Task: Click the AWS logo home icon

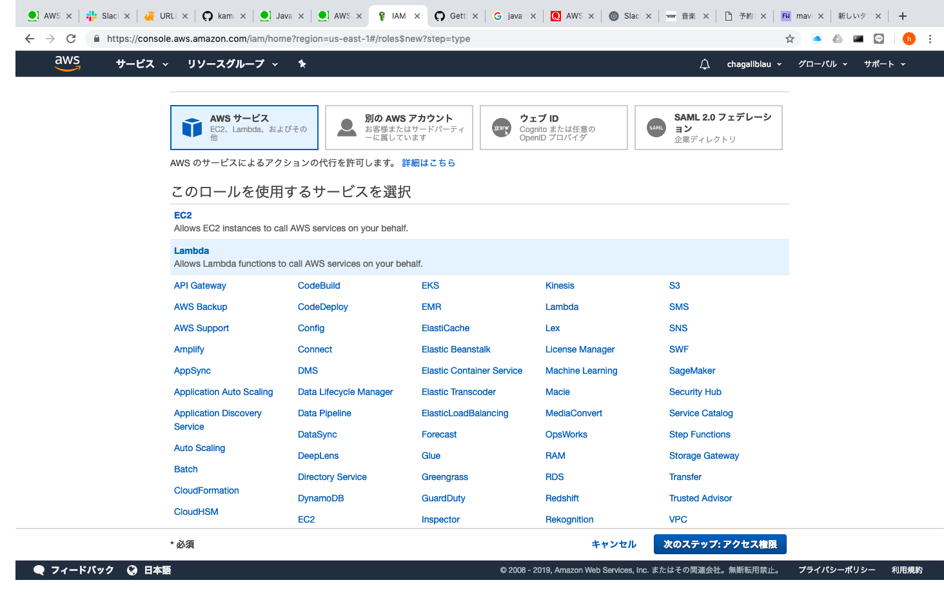Action: (67, 63)
